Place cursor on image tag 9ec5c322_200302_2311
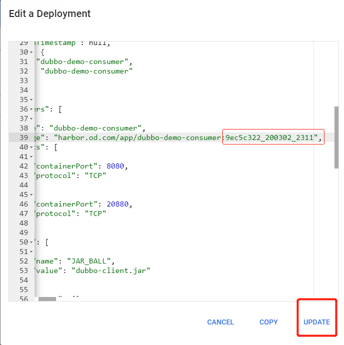 point(271,137)
